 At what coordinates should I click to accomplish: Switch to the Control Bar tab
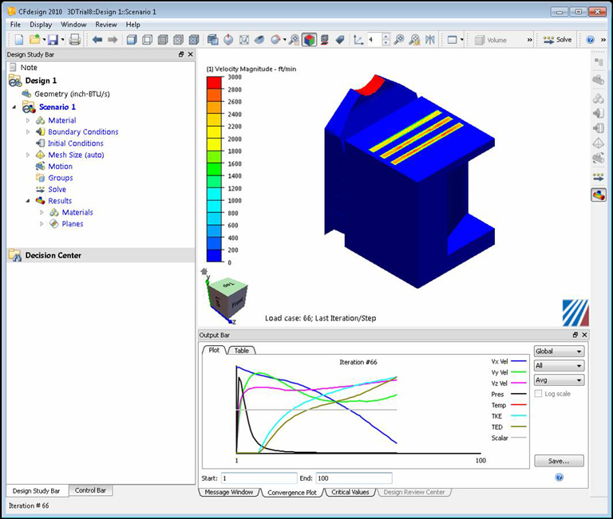point(90,490)
